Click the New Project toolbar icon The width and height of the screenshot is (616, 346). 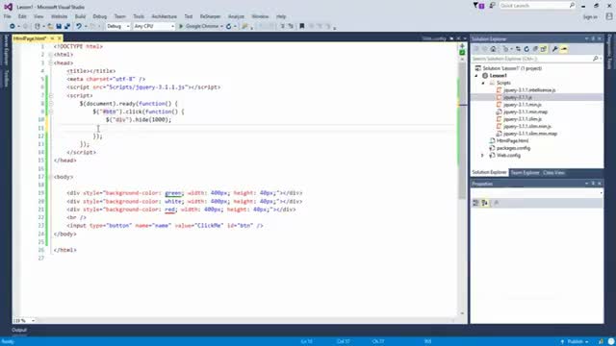point(38,26)
